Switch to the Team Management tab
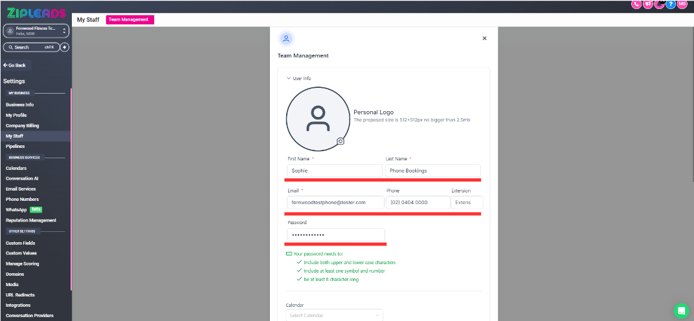 130,20
